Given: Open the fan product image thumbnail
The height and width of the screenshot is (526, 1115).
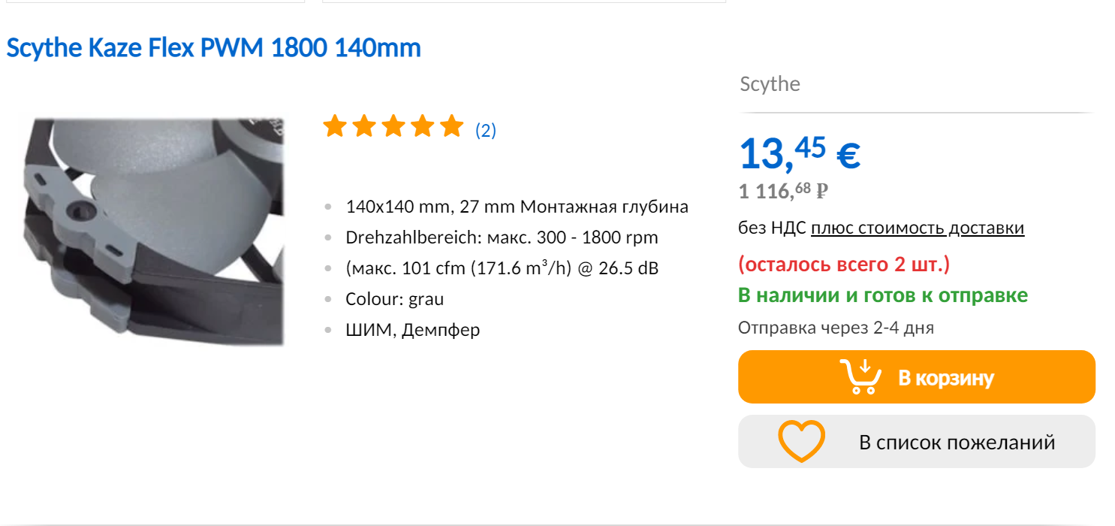Looking at the screenshot, I should 151,231.
